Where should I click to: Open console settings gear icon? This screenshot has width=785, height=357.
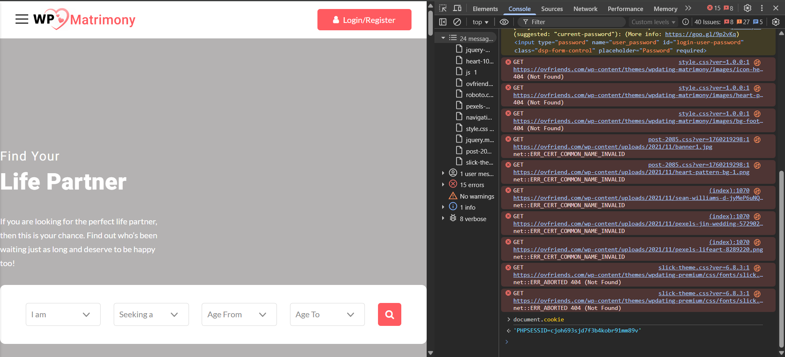pos(776,22)
